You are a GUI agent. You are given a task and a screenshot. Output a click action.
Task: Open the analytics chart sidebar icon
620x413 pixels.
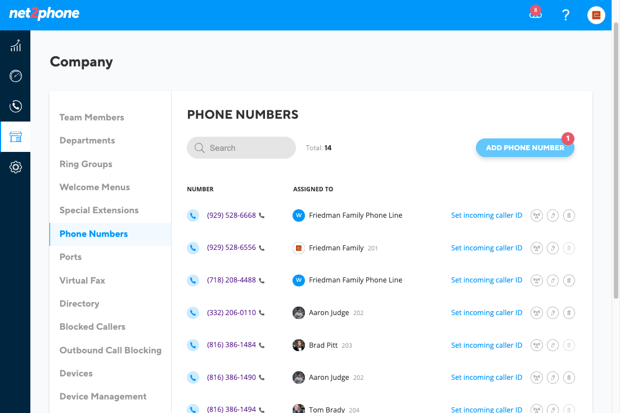coord(15,46)
